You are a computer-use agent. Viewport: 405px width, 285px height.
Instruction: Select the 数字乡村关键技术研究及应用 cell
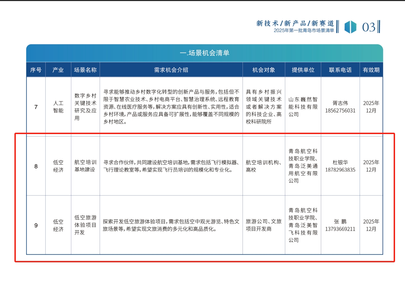85,107
